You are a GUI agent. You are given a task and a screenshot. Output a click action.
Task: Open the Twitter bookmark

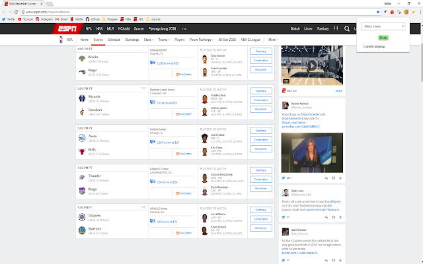point(9,19)
